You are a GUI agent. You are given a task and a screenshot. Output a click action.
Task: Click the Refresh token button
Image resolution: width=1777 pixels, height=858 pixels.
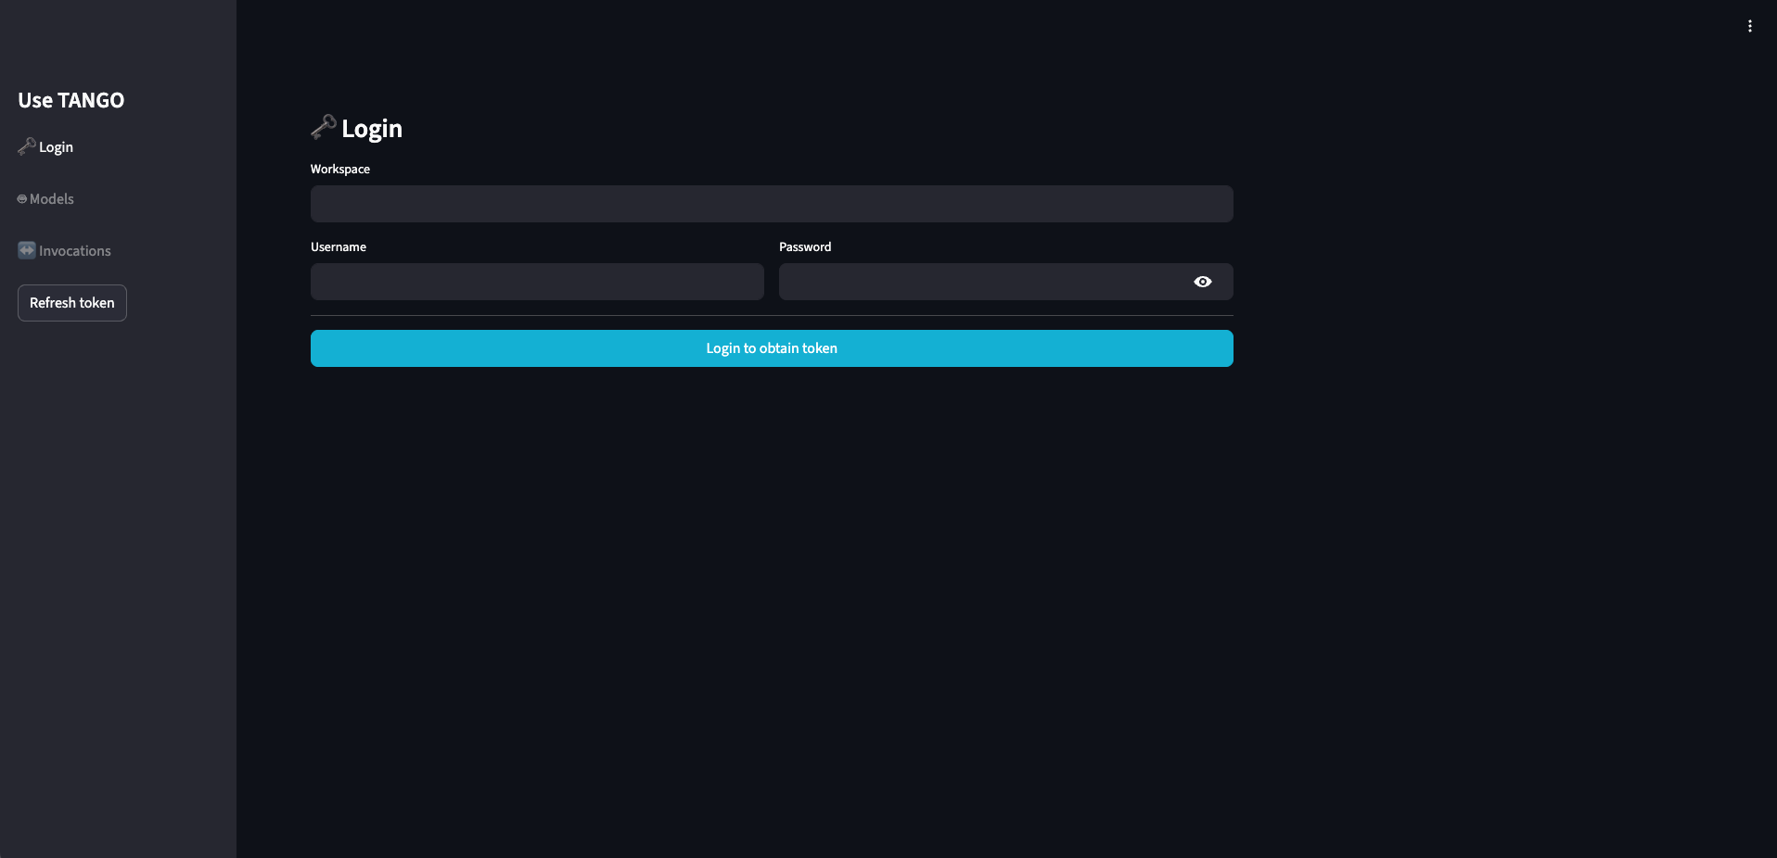coord(71,303)
